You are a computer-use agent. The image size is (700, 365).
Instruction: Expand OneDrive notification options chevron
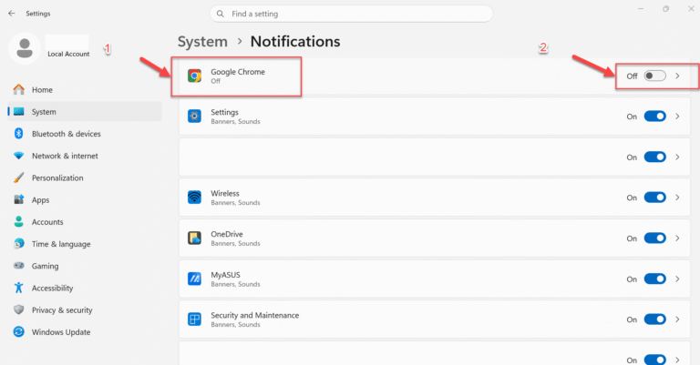(678, 238)
